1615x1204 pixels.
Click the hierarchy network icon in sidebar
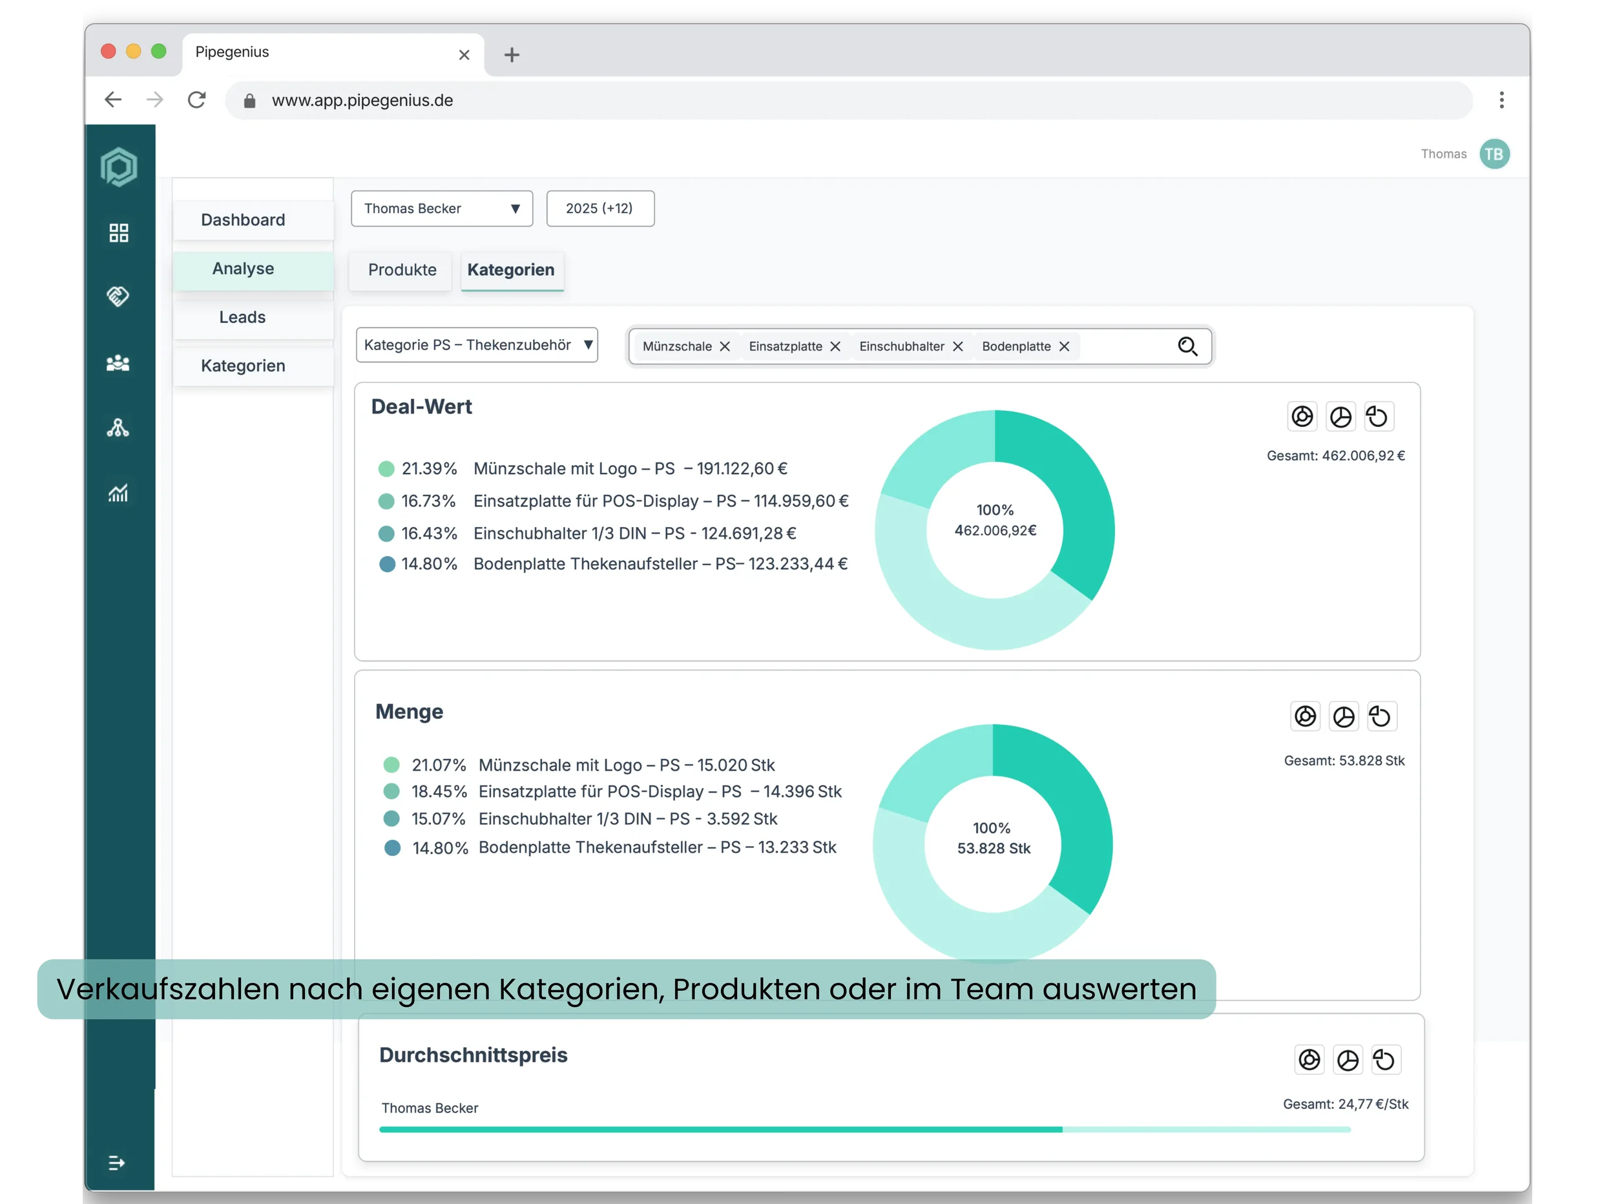click(118, 428)
